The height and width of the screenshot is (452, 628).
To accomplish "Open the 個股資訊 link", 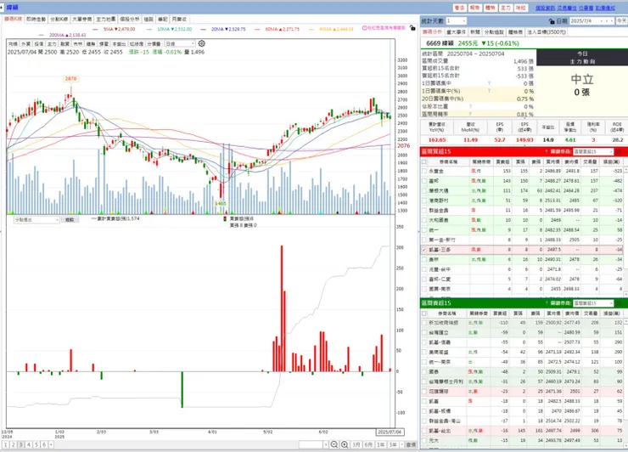I will tap(546, 8).
